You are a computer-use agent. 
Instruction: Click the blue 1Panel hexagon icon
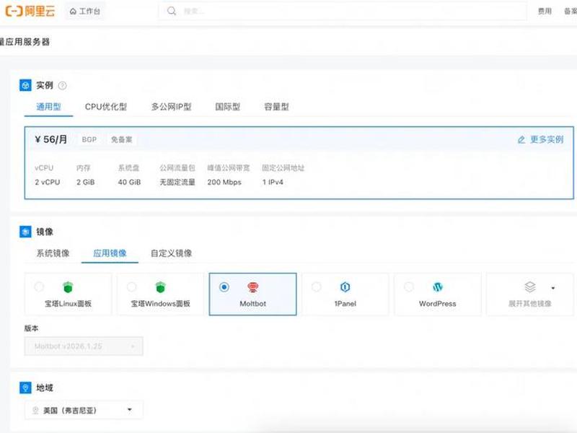[x=345, y=287]
